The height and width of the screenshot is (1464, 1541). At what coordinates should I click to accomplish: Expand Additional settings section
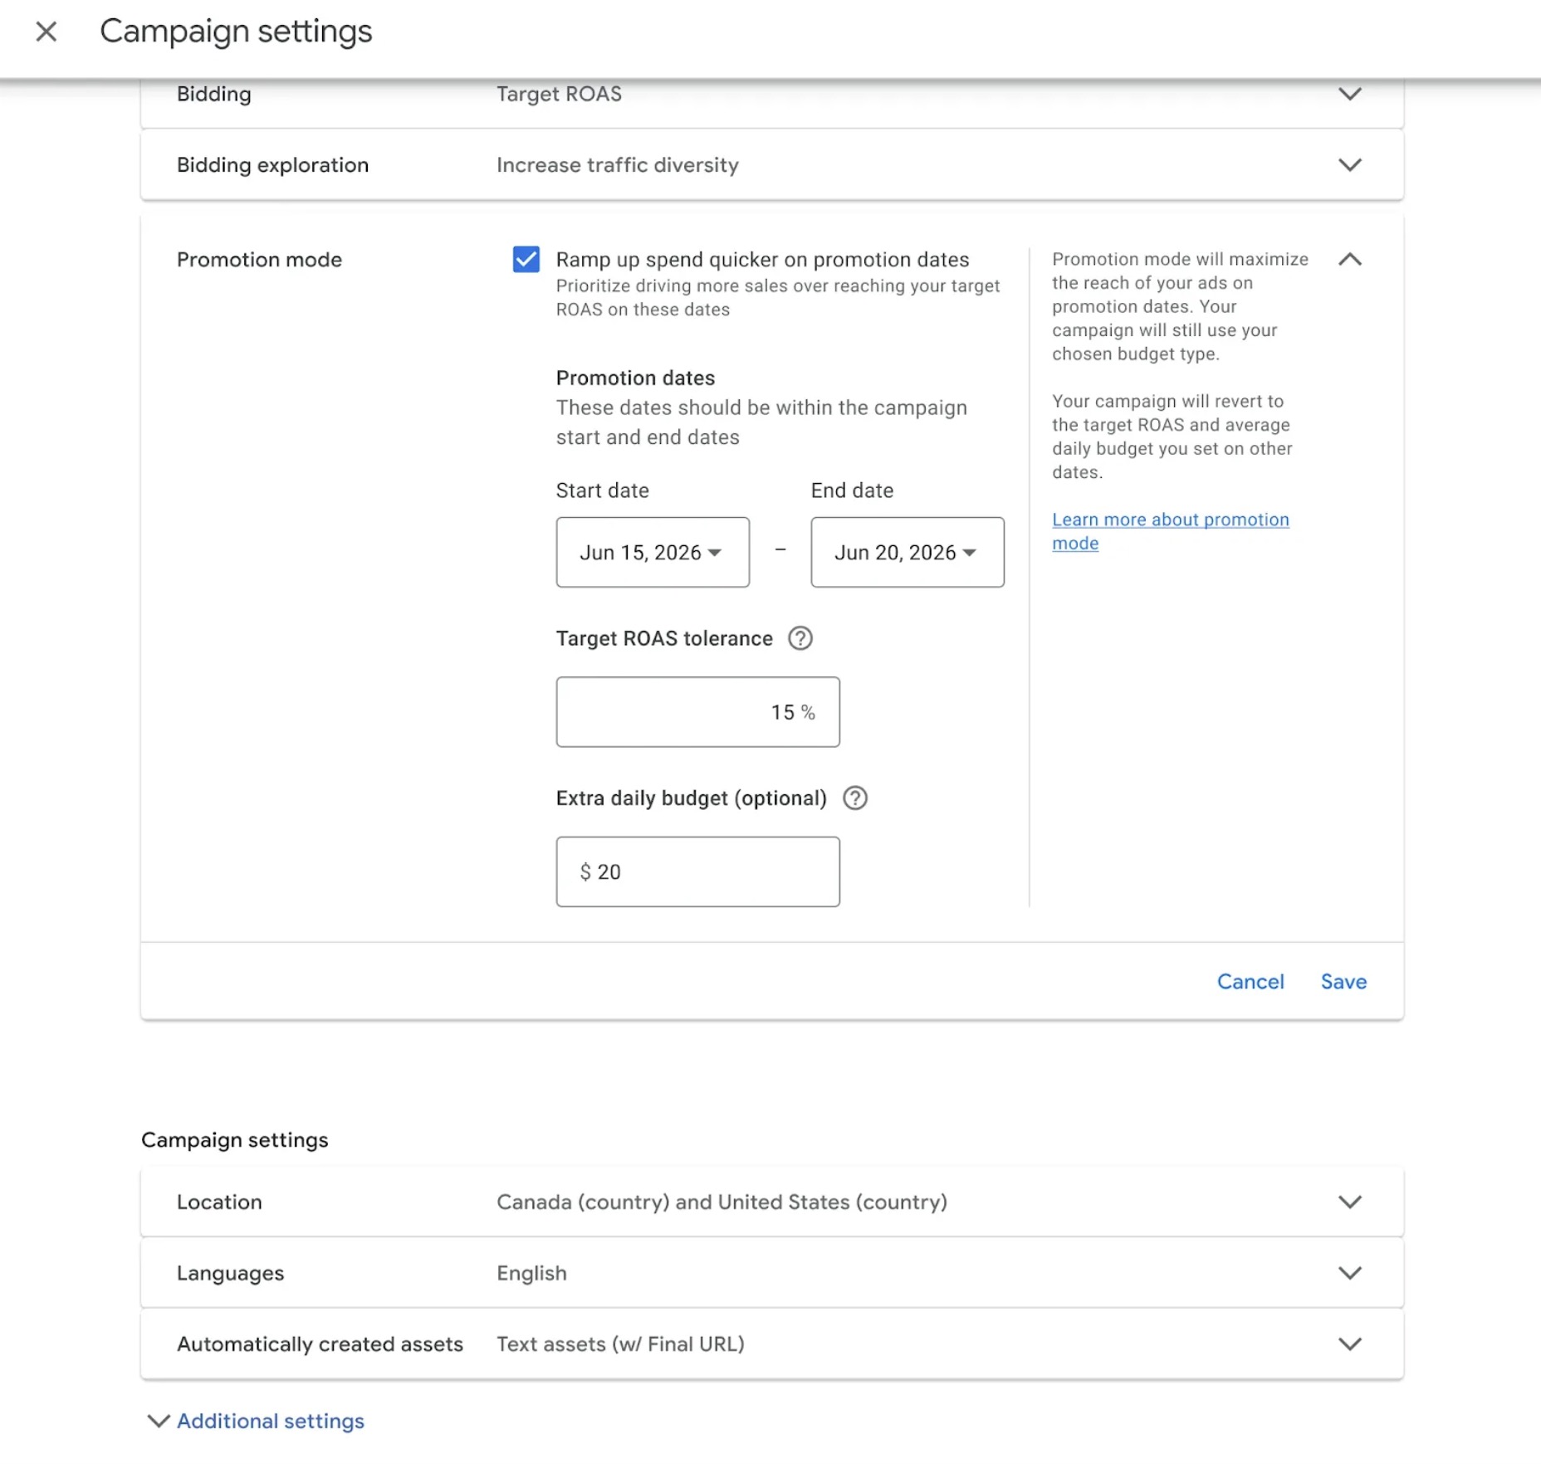256,1421
